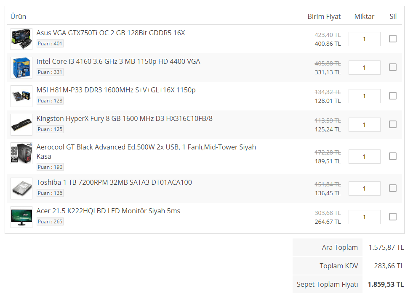Image resolution: width=413 pixels, height=296 pixels.
Task: Click the Toshiba 1 TB hard drive thumbnail
Action: coord(21,189)
